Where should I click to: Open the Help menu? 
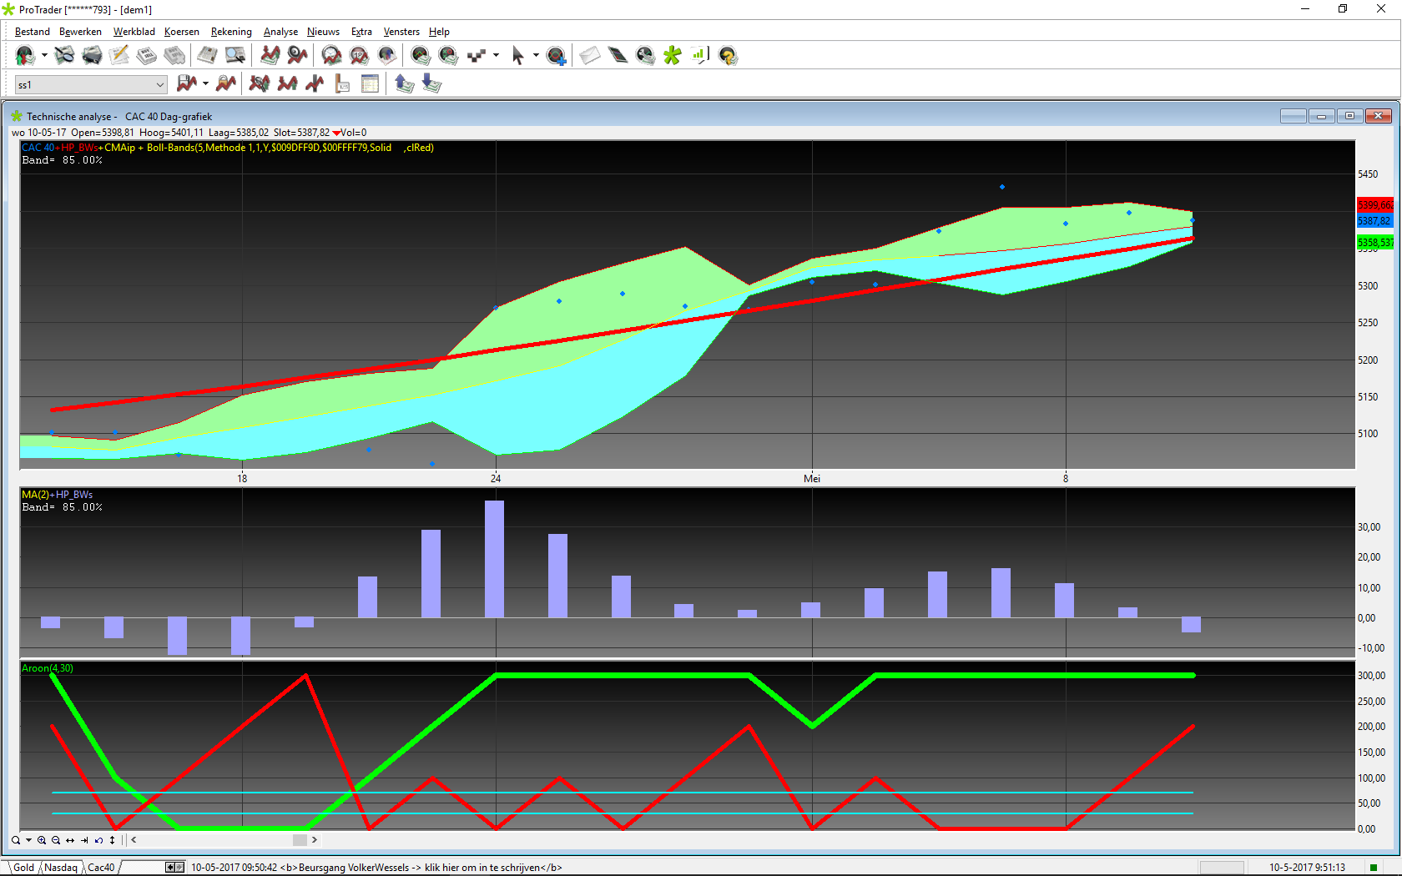pyautogui.click(x=439, y=32)
